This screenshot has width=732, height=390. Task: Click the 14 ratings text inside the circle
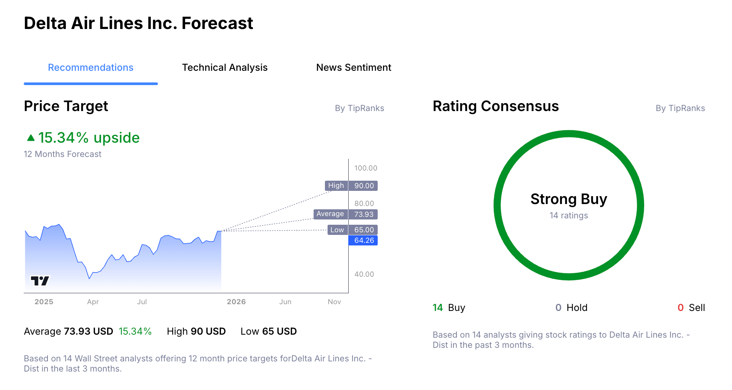coord(568,215)
